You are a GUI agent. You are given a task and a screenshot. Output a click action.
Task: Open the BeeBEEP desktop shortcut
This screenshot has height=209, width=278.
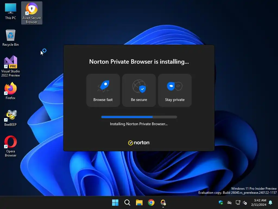(x=11, y=118)
